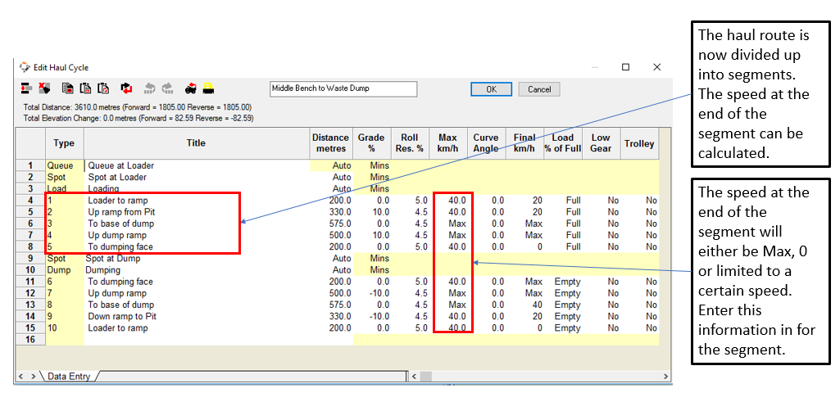The height and width of the screenshot is (393, 840).
Task: Click the Low Gear 'No' cell in row 7
Action: coord(601,235)
